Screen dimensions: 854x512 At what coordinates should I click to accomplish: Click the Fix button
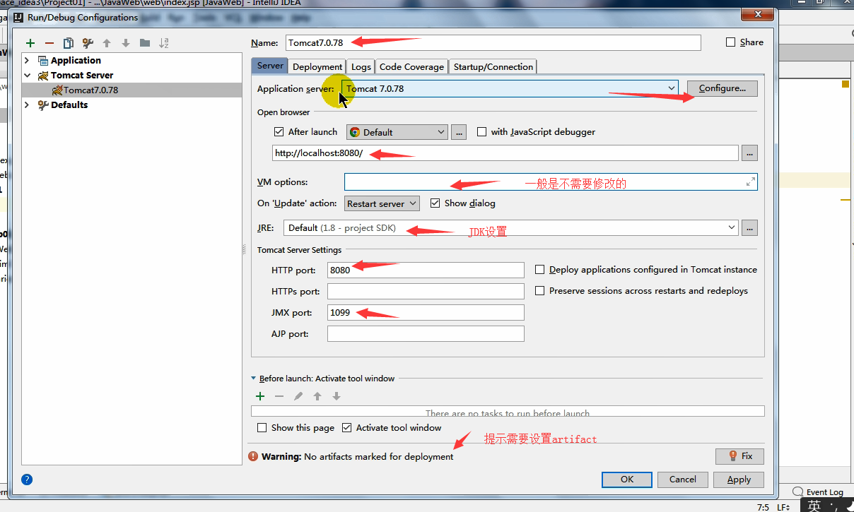[x=739, y=456]
